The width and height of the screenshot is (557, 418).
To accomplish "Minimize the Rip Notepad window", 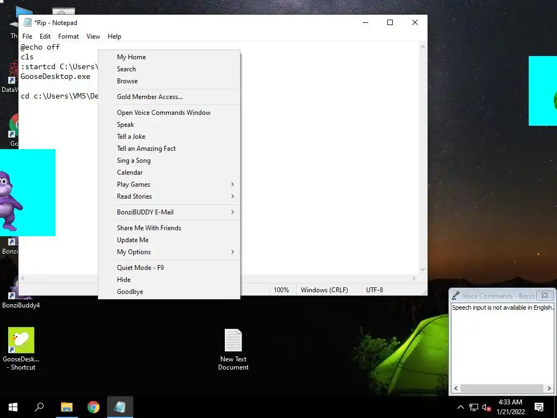I will (366, 22).
